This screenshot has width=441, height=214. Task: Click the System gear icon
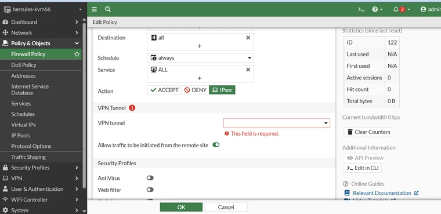click(5, 211)
